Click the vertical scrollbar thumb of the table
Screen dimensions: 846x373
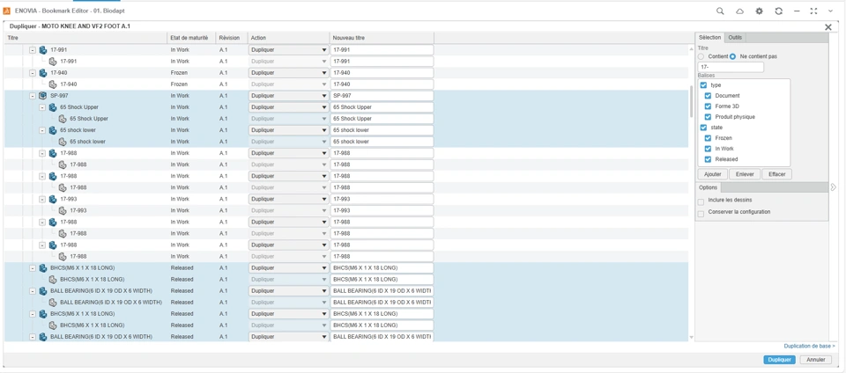pyautogui.click(x=692, y=101)
